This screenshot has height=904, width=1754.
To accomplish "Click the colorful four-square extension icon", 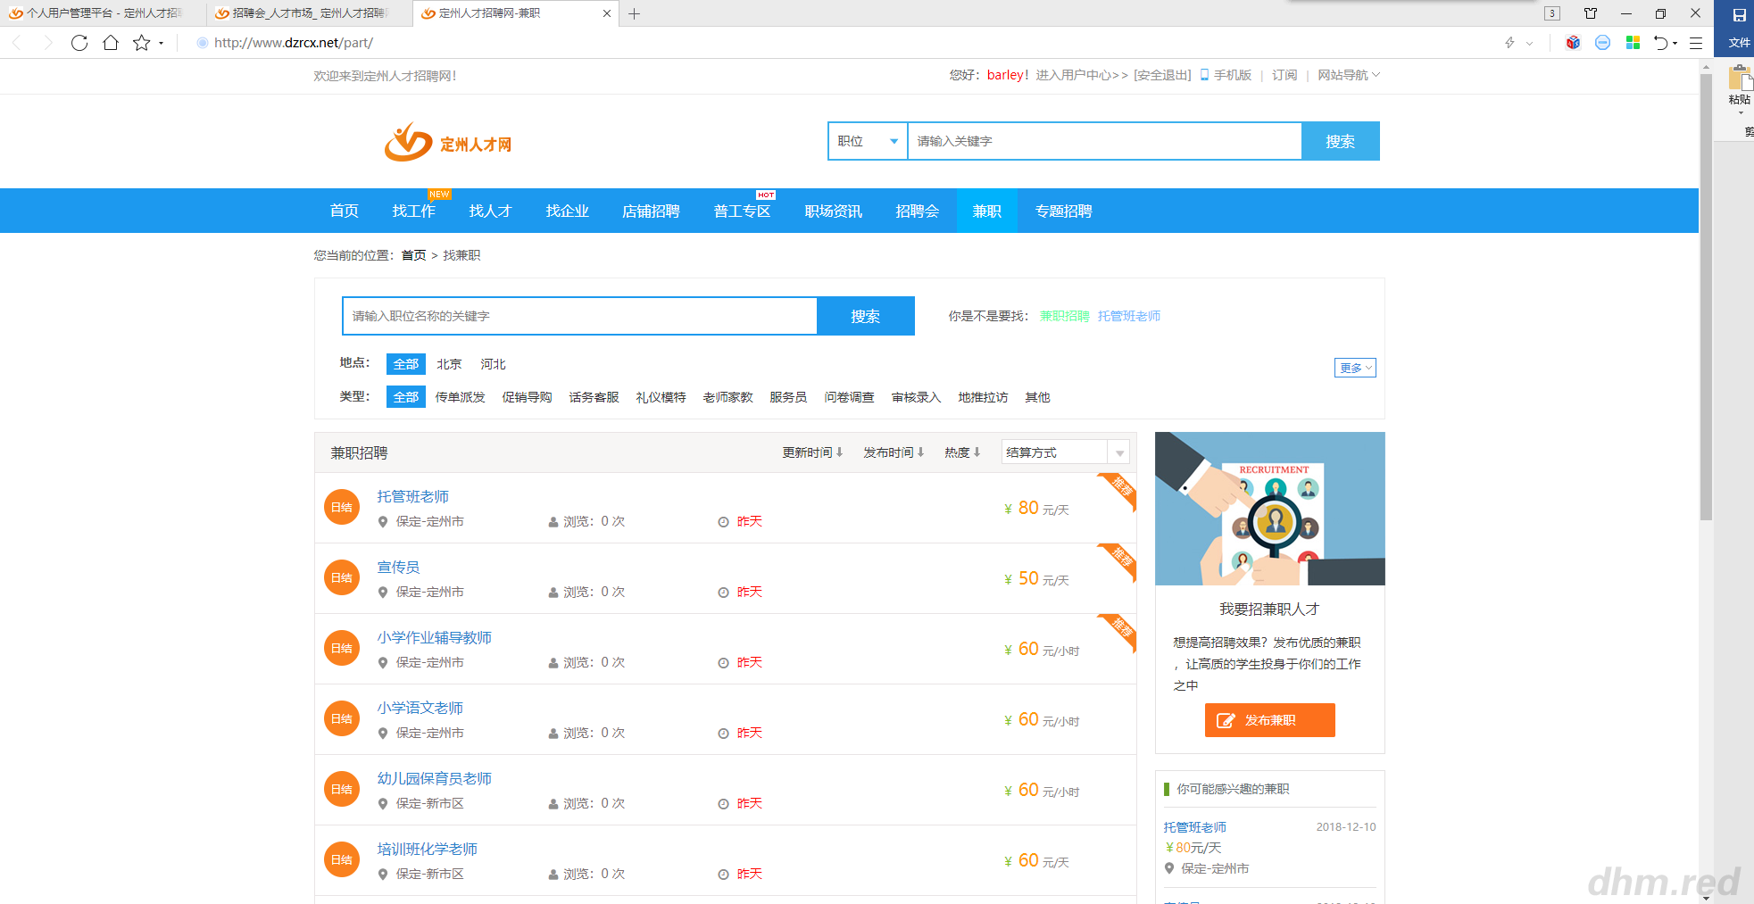I will (1633, 43).
